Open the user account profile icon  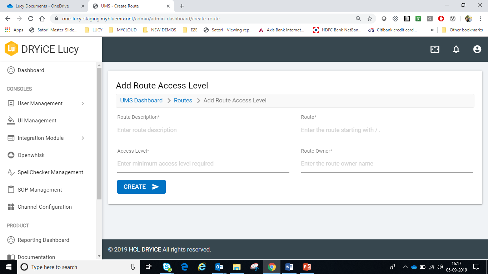point(477,50)
